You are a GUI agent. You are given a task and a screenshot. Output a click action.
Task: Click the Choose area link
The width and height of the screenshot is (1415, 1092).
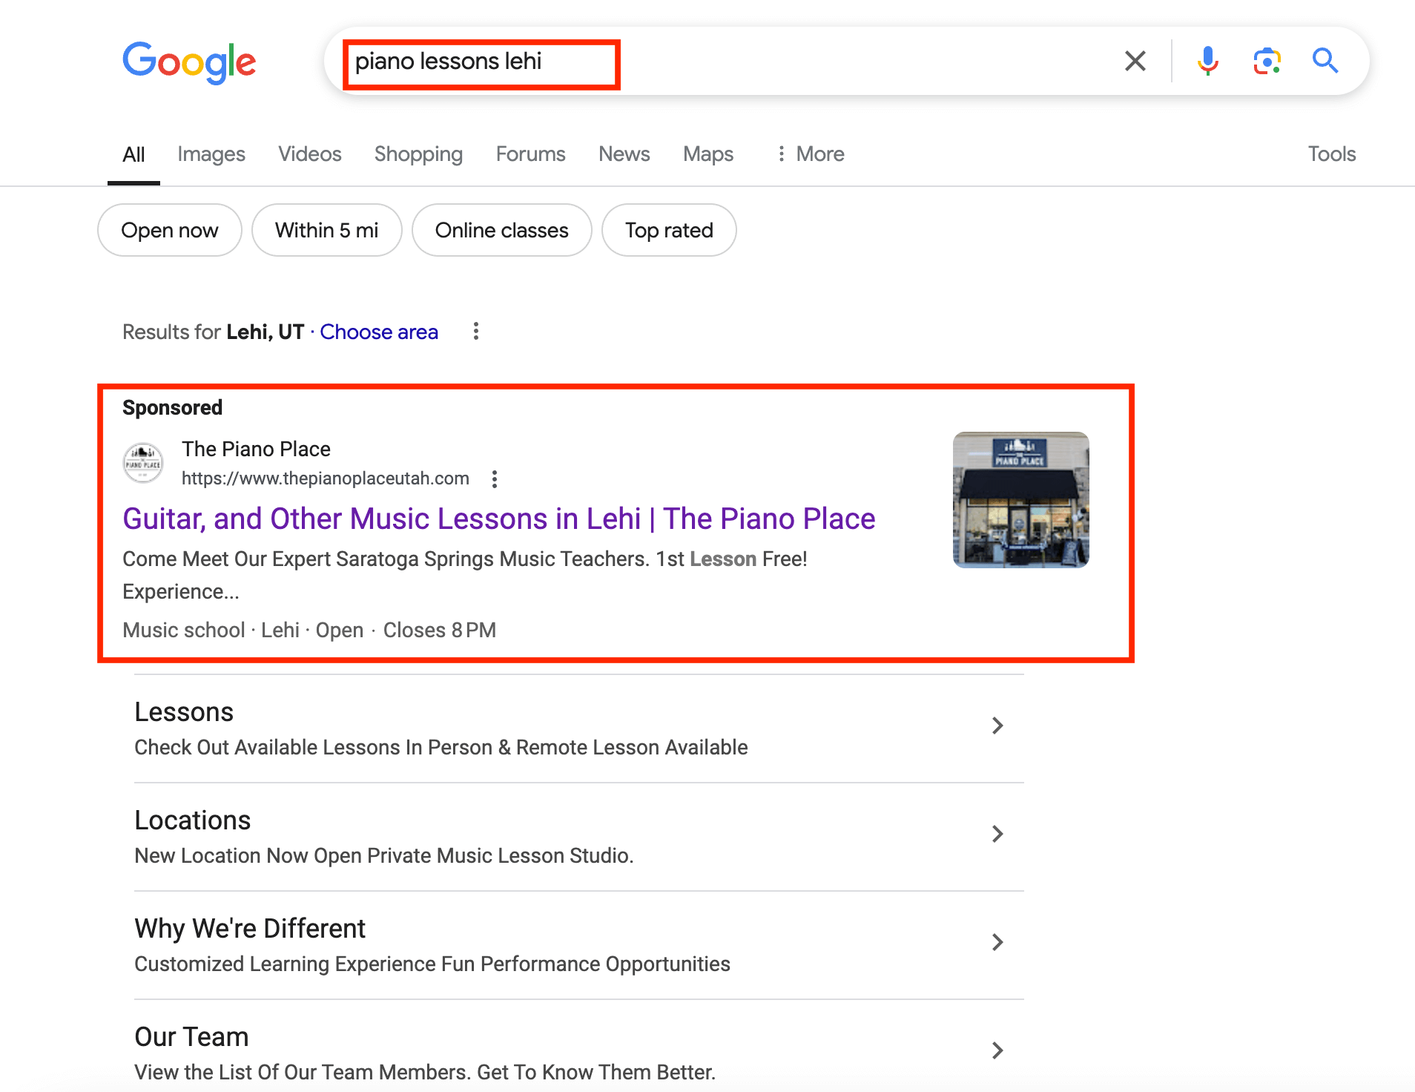pyautogui.click(x=379, y=332)
